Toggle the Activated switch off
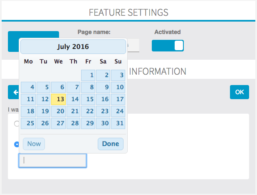Image resolution: width=257 pixels, height=195 pixels. pyautogui.click(x=168, y=46)
